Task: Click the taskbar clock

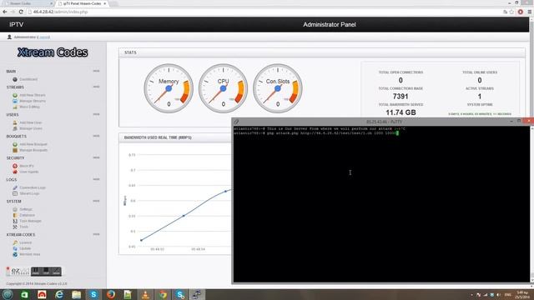Action: pyautogui.click(x=521, y=294)
